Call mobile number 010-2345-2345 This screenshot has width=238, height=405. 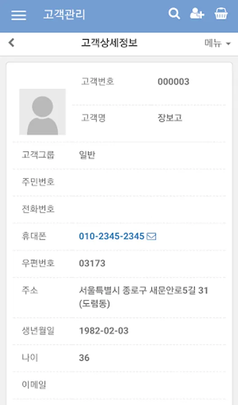coord(112,236)
